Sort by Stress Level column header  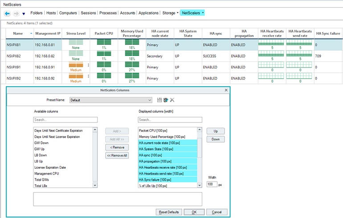point(76,33)
